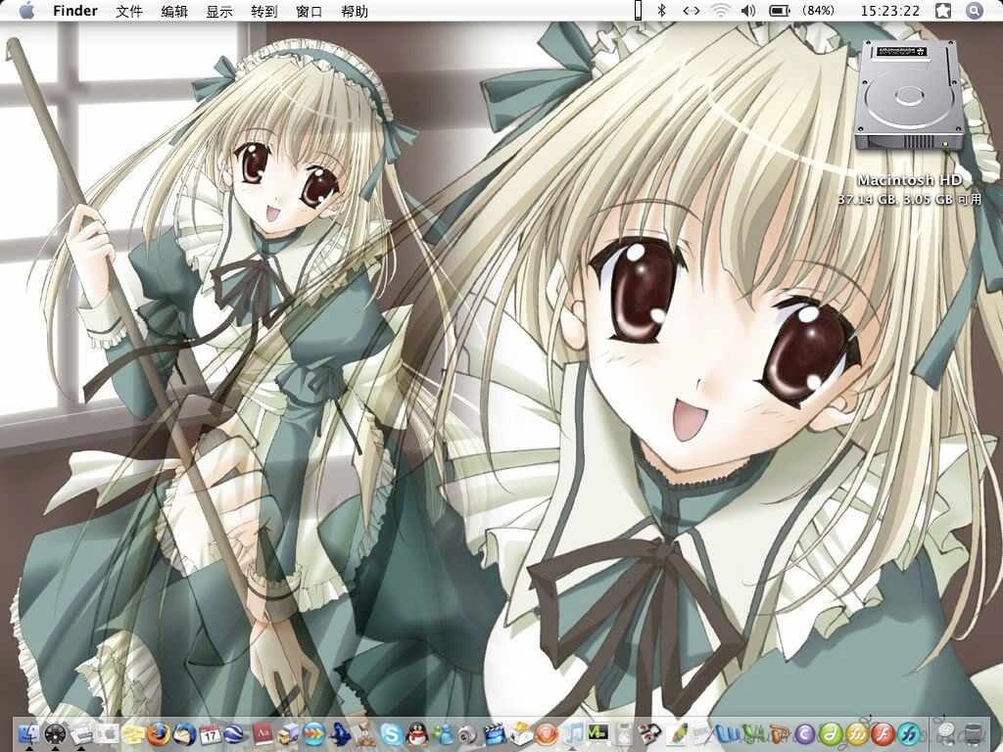The image size is (1003, 752).
Task: Open iCal calendar showing 17
Action: tap(210, 734)
